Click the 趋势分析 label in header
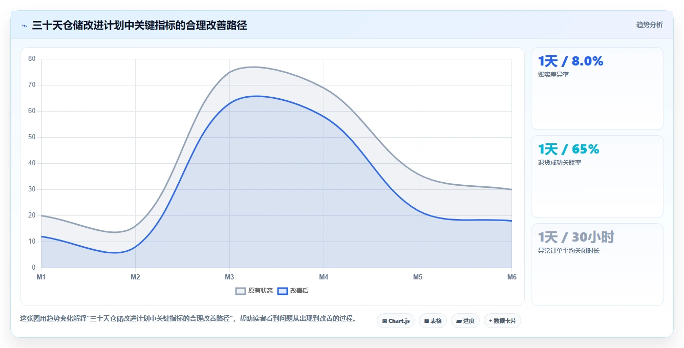 tap(649, 25)
